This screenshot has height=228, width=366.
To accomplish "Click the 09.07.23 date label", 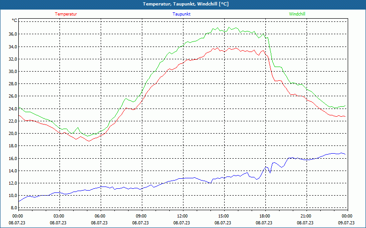I will pyautogui.click(x=346, y=223).
